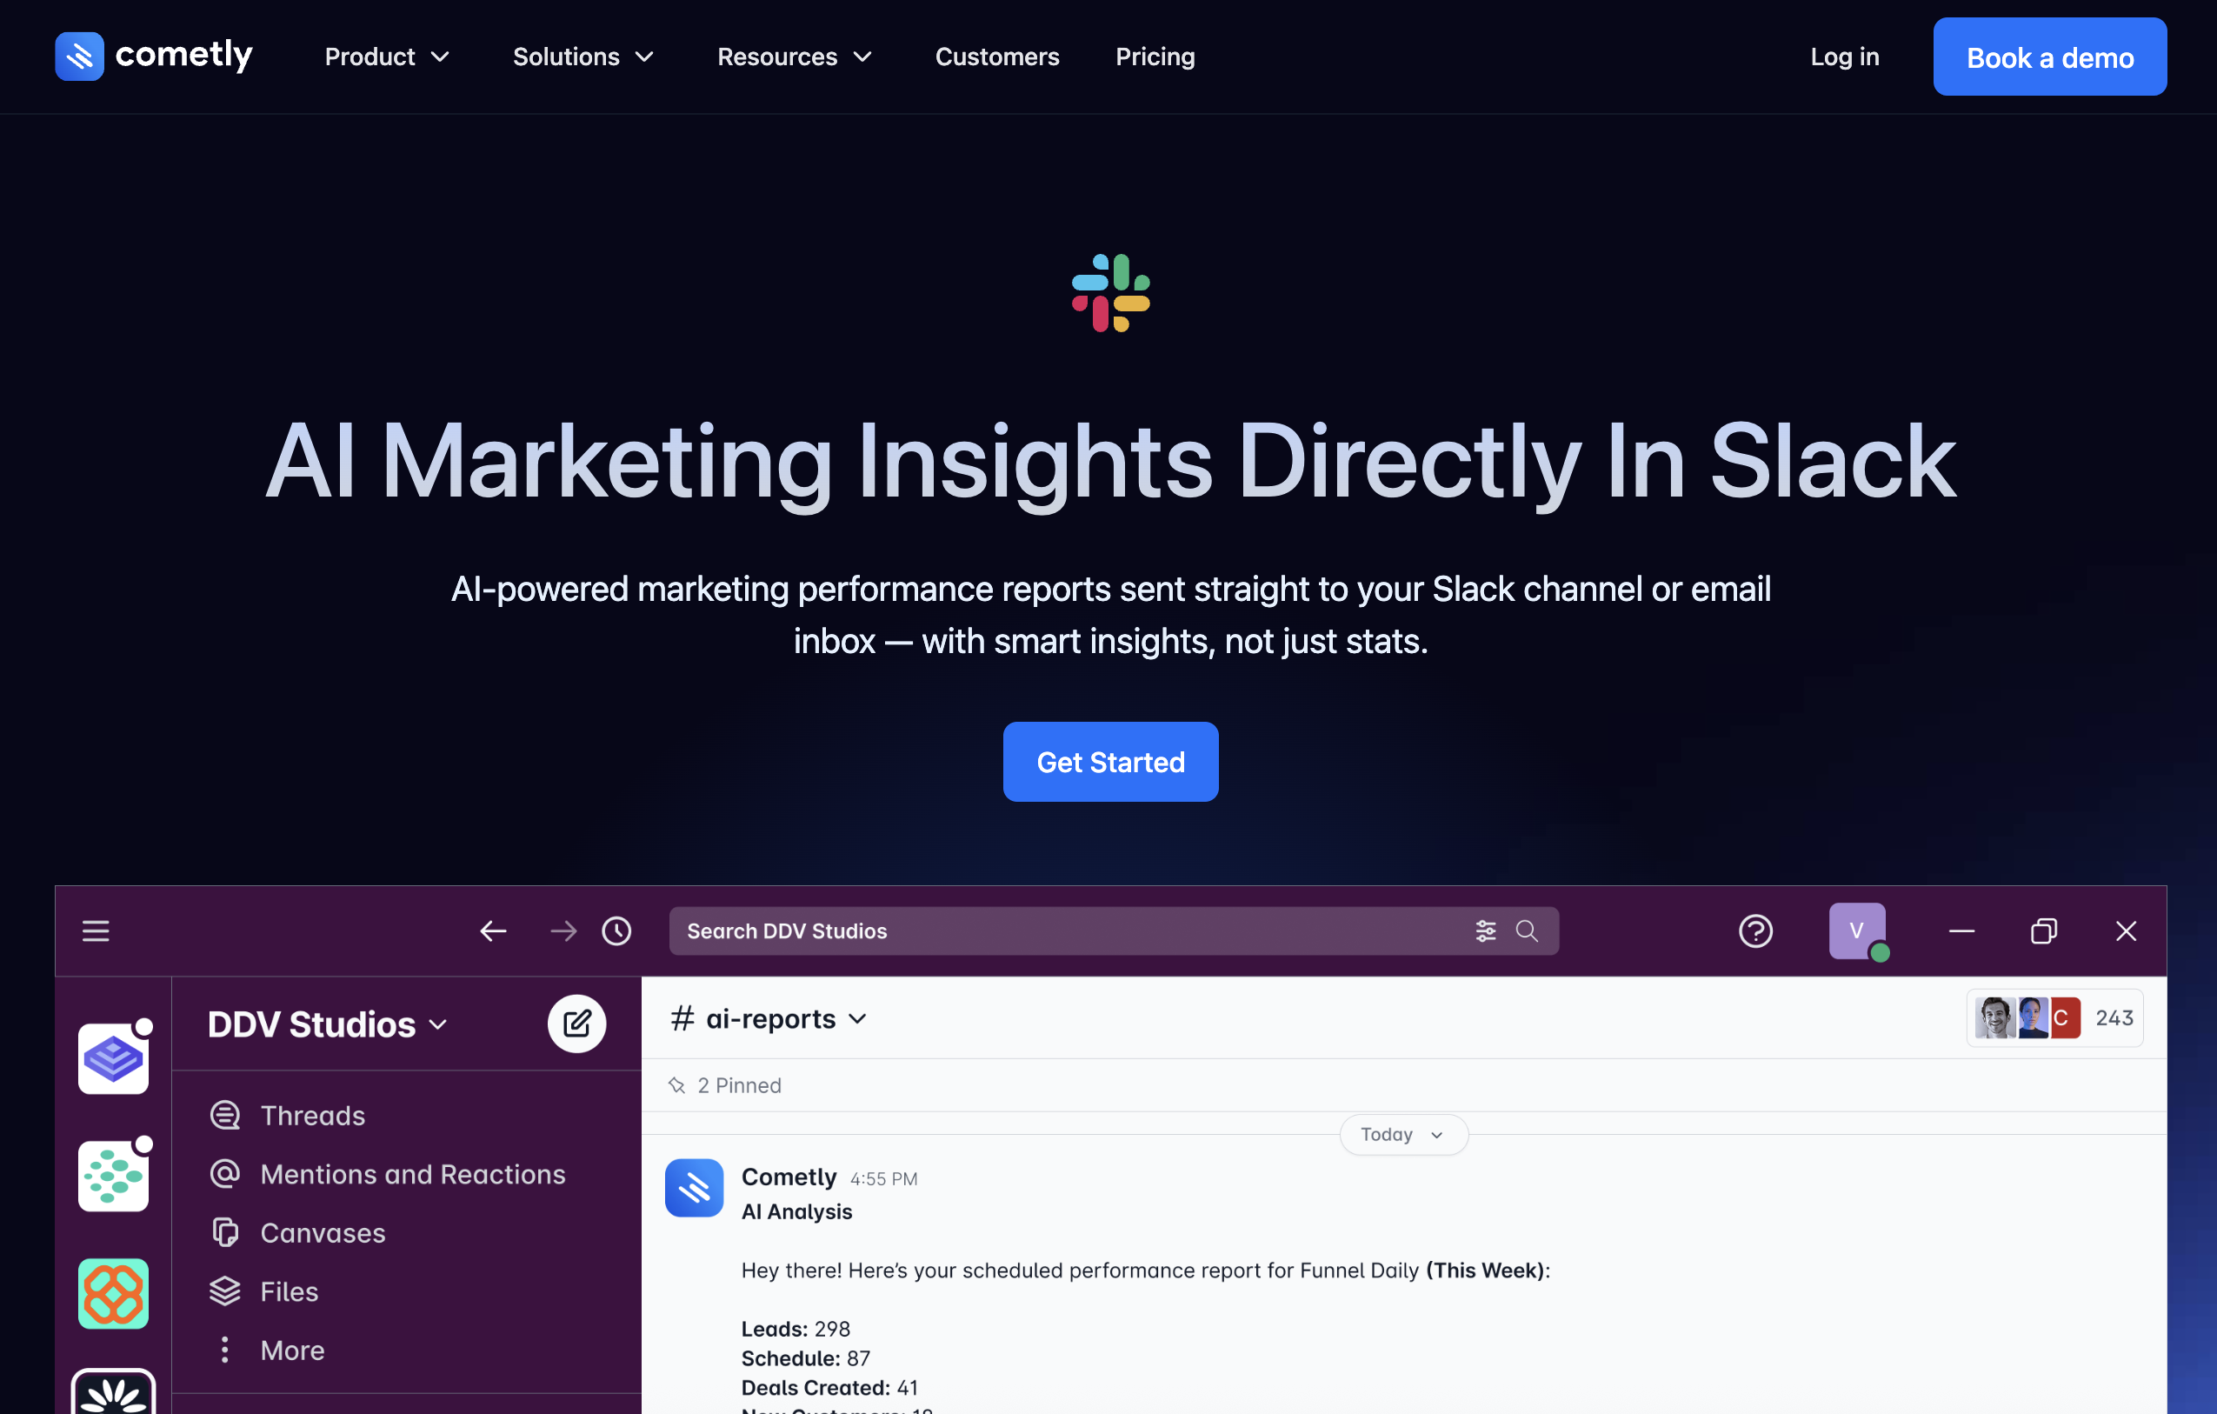Expand the ai-reports channel dropdown
Screen dimensions: 2217x1414
(769, 1019)
